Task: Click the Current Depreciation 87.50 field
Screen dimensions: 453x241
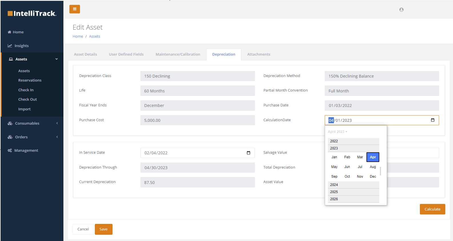Action: coord(197,182)
